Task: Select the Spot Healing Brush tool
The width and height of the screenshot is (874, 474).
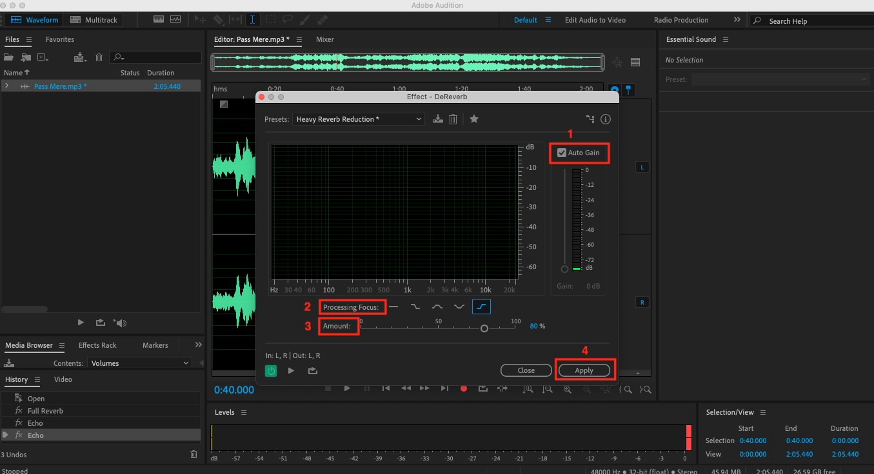Action: click(323, 20)
